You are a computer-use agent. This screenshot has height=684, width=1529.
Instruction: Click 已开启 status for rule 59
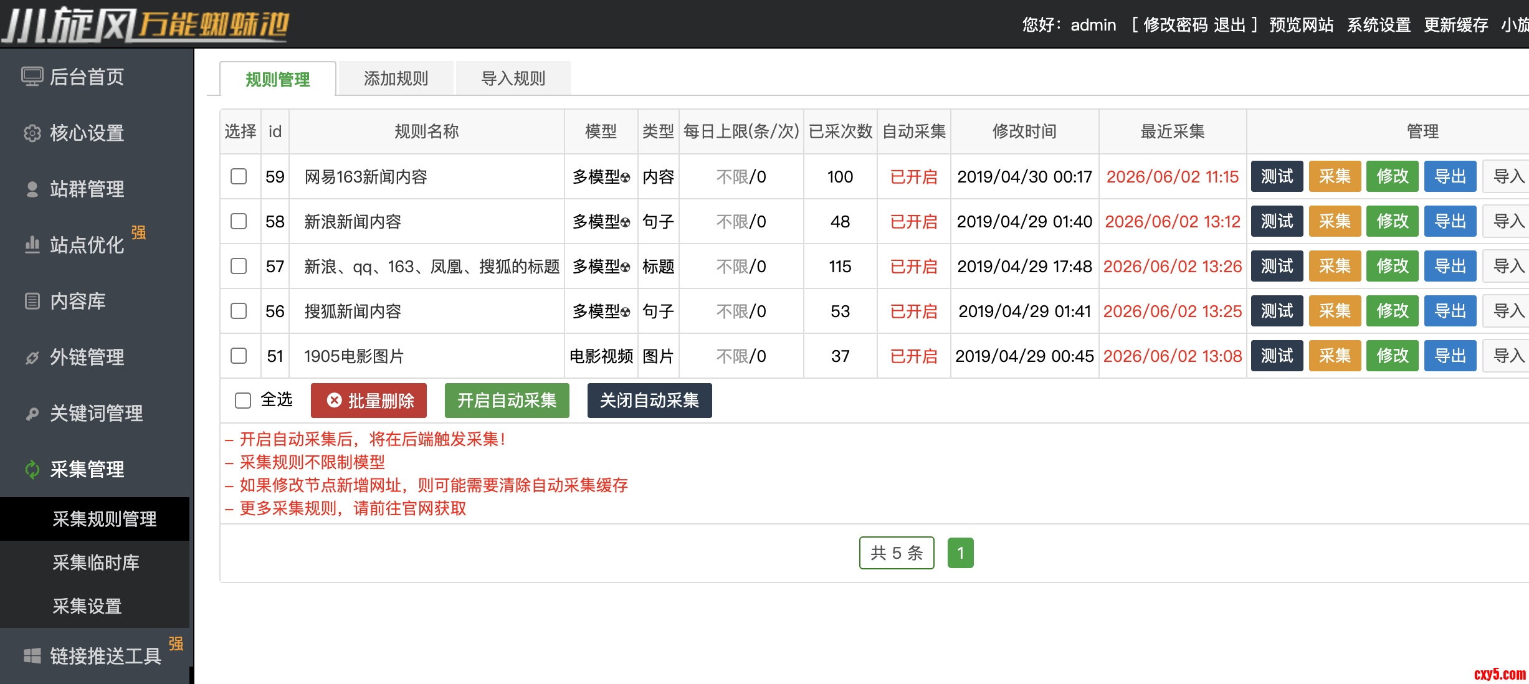(914, 177)
